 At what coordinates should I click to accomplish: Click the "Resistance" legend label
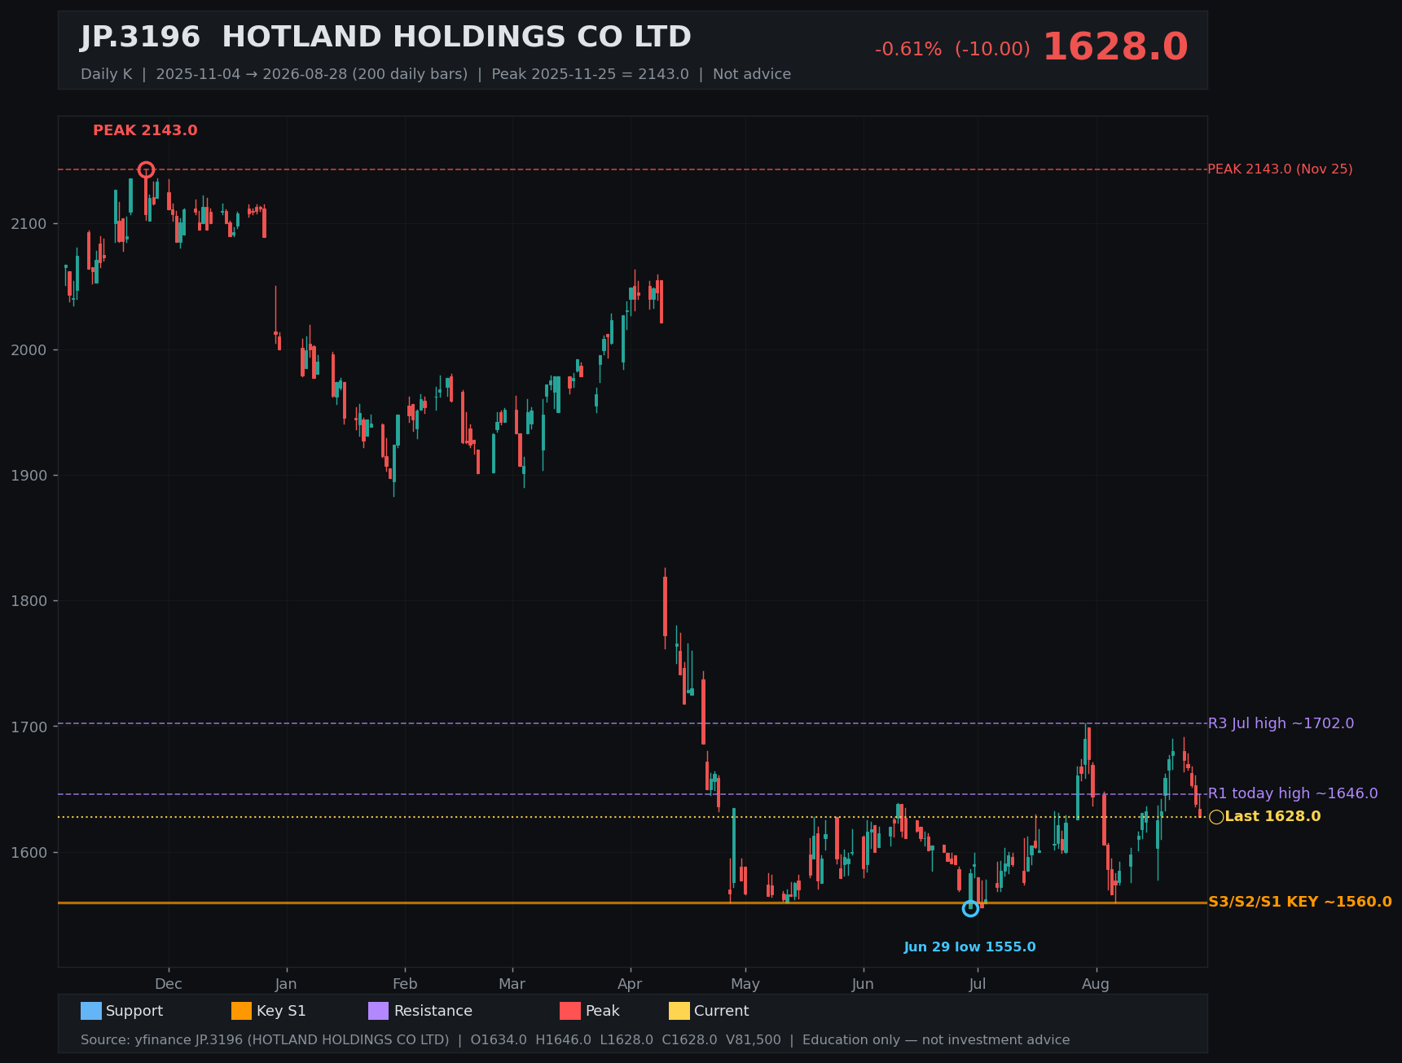pyautogui.click(x=433, y=1011)
